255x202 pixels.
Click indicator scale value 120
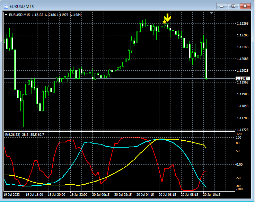point(239,134)
